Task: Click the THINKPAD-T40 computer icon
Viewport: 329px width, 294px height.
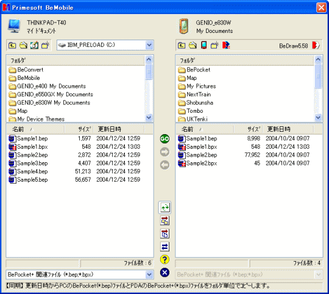Action: 14,26
